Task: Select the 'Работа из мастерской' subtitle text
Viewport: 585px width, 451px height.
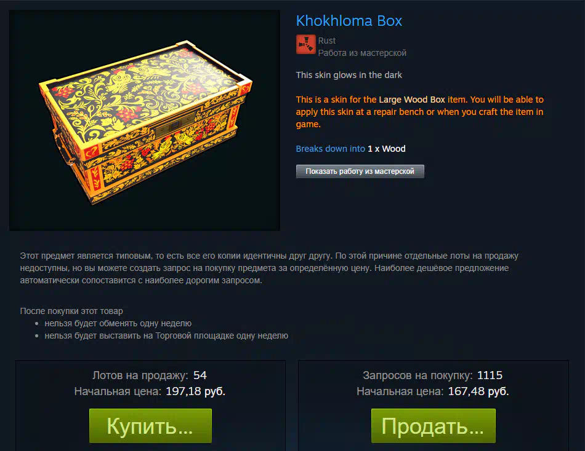Action: point(362,53)
